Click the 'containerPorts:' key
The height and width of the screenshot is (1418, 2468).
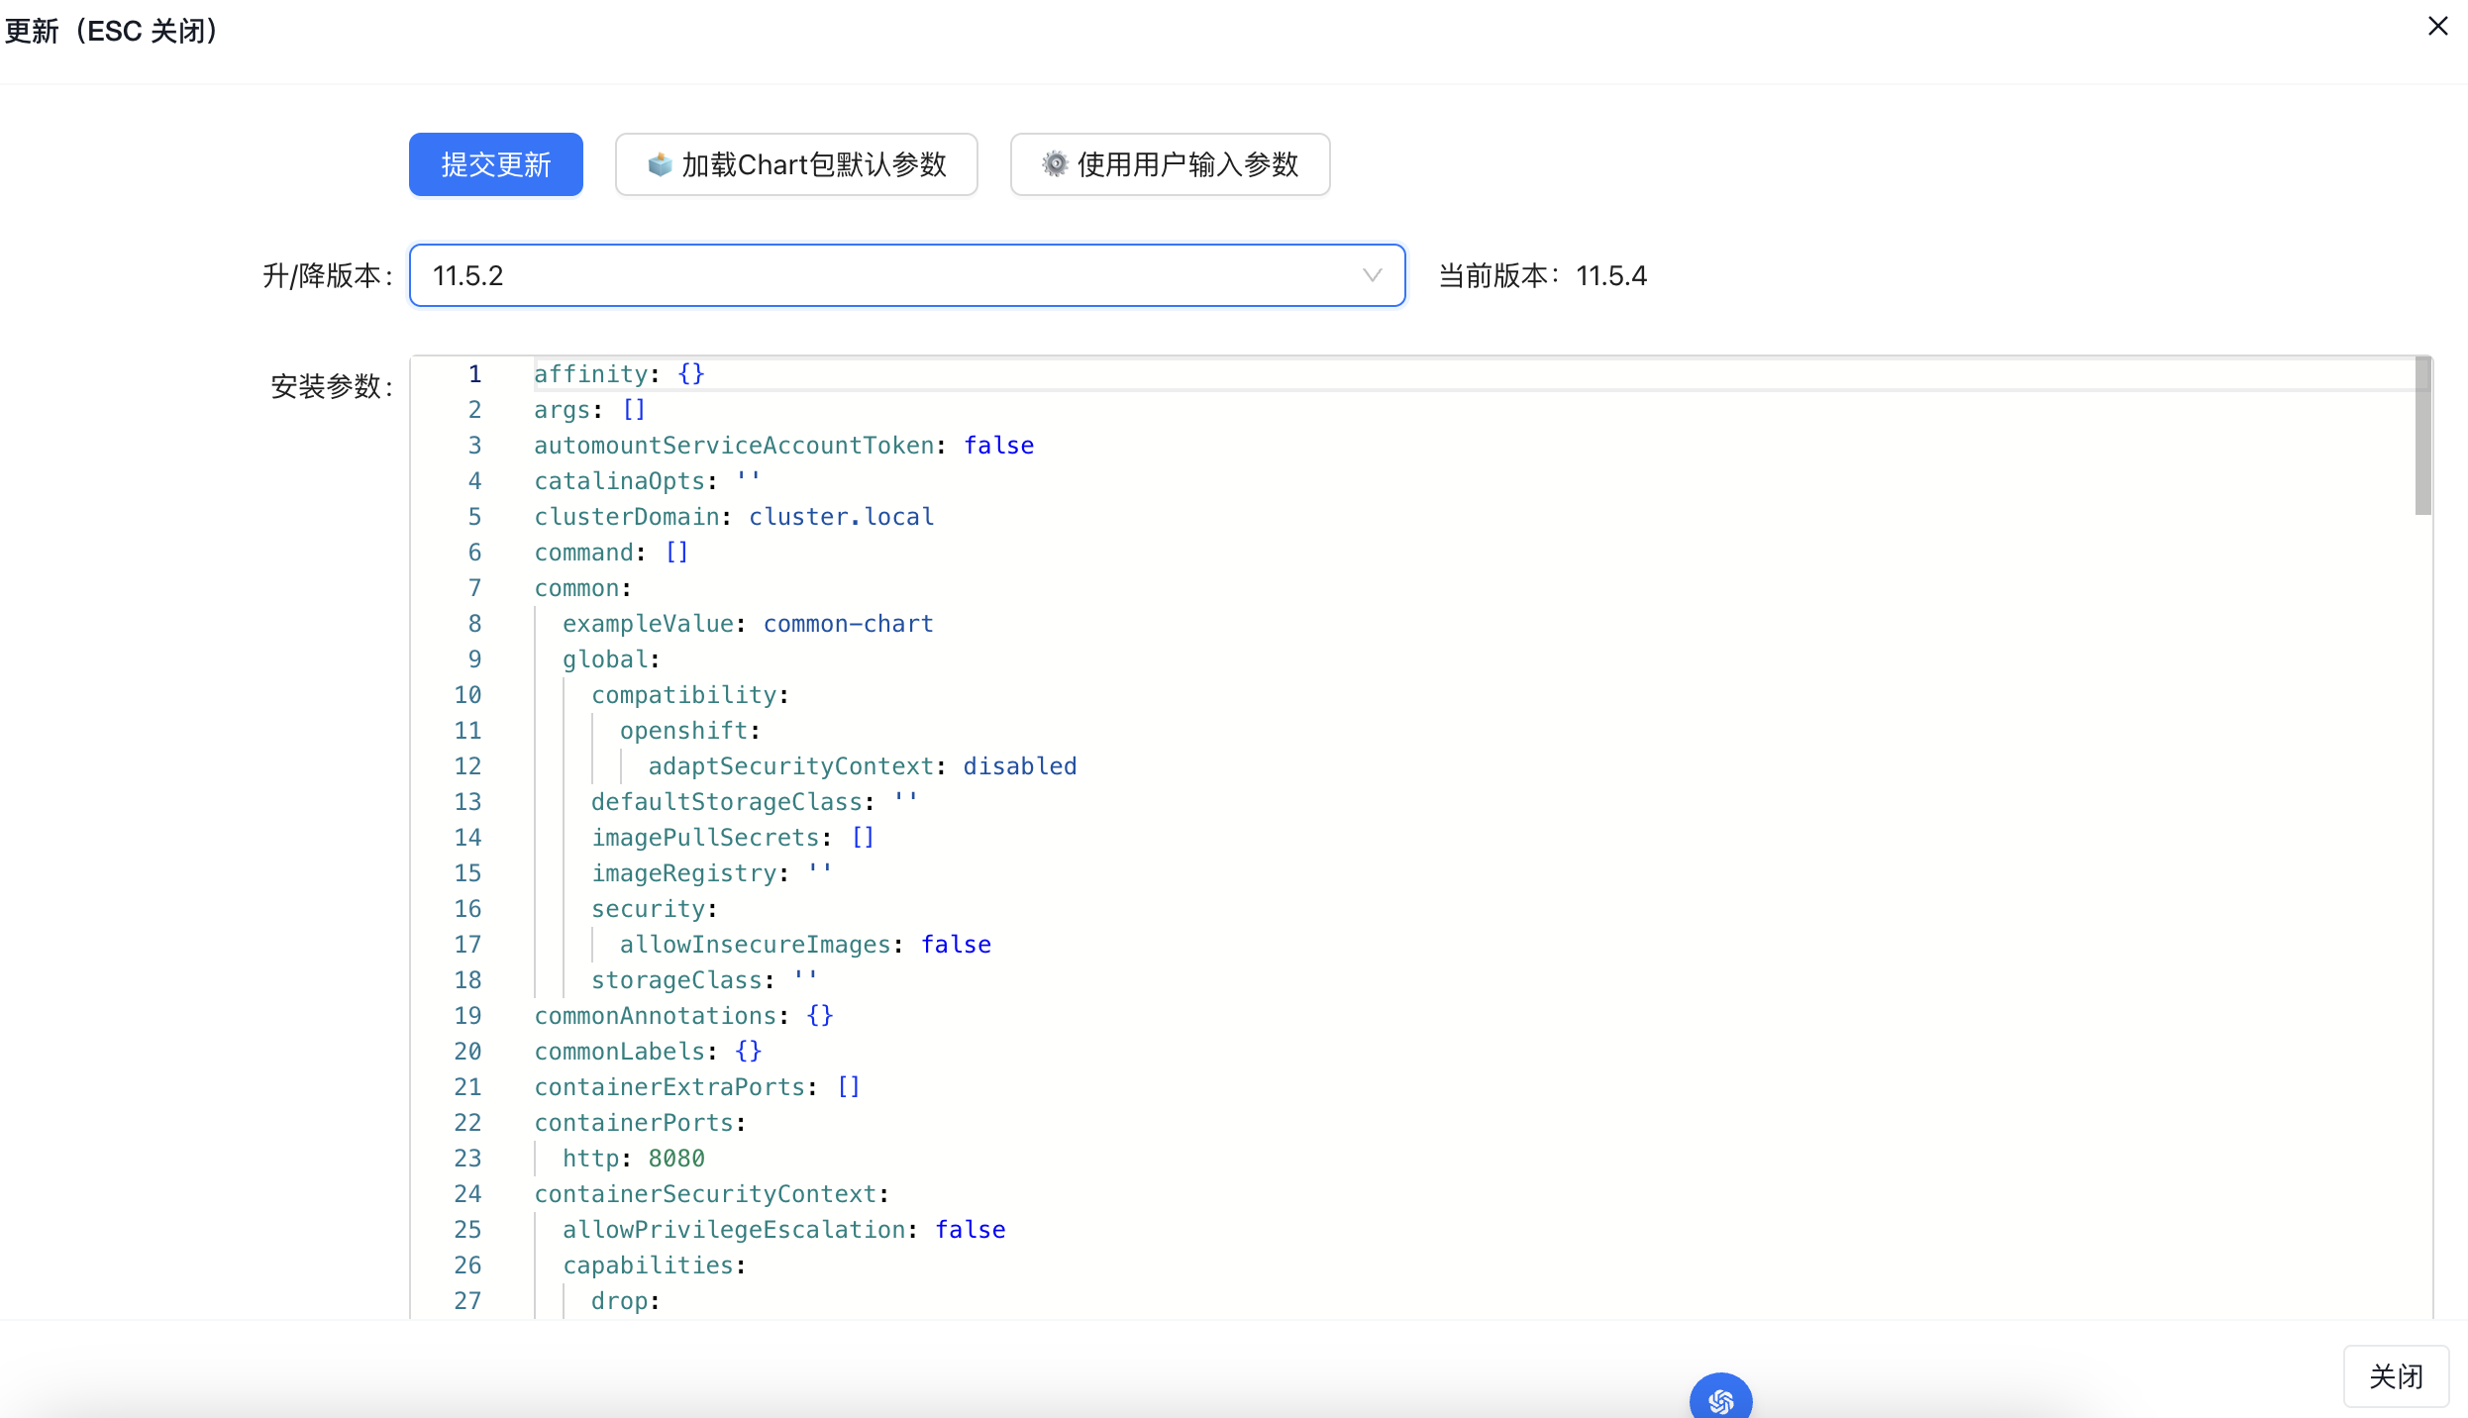coord(640,1123)
